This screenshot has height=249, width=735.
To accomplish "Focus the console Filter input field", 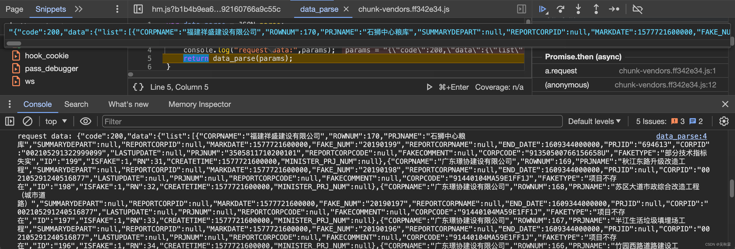I will (x=332, y=122).
